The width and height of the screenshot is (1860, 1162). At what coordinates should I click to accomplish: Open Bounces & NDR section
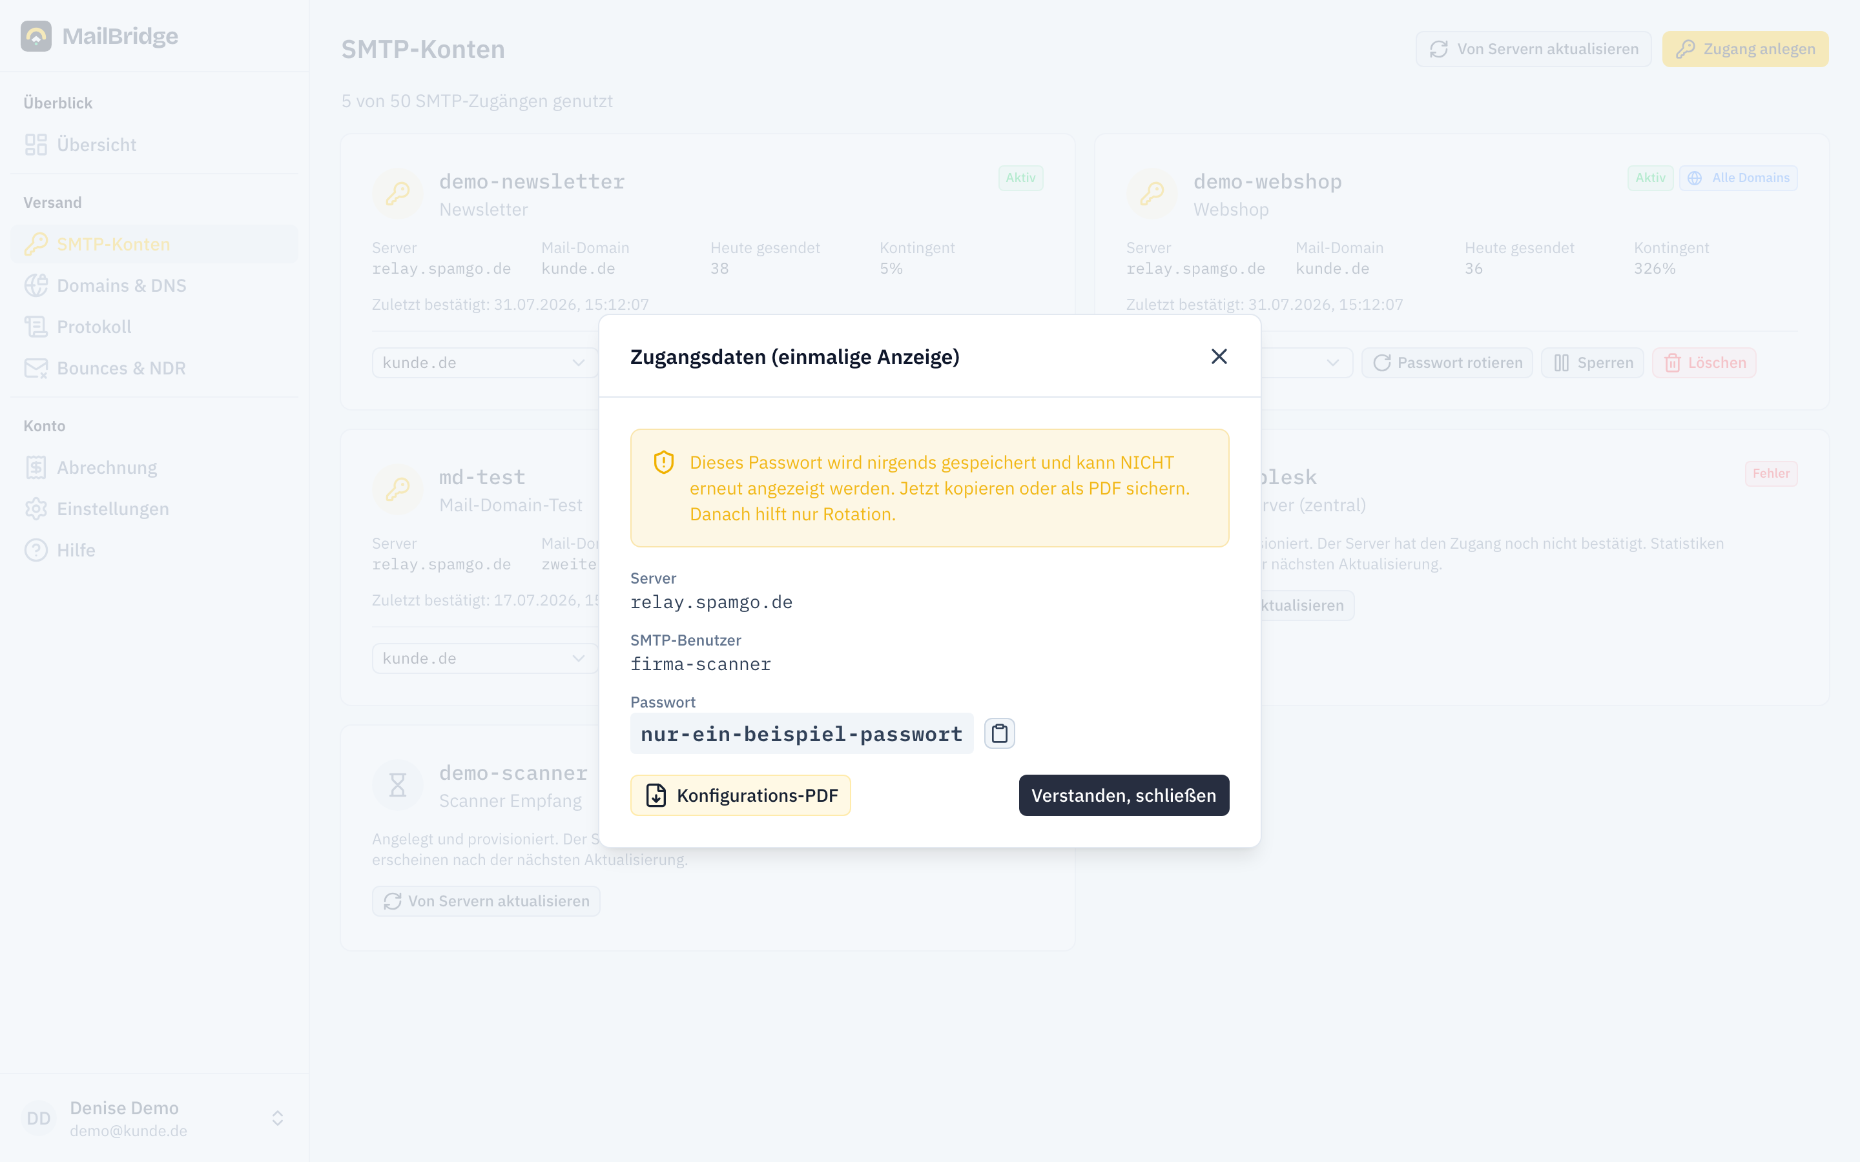[154, 368]
